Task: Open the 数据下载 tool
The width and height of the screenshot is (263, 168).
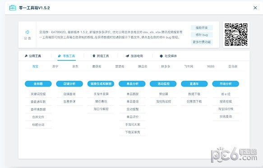Action: pos(194,94)
